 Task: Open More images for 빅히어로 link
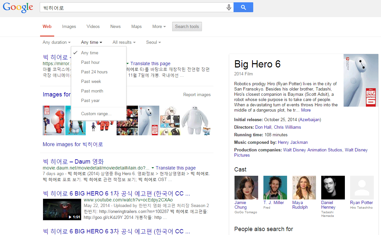click(73, 144)
